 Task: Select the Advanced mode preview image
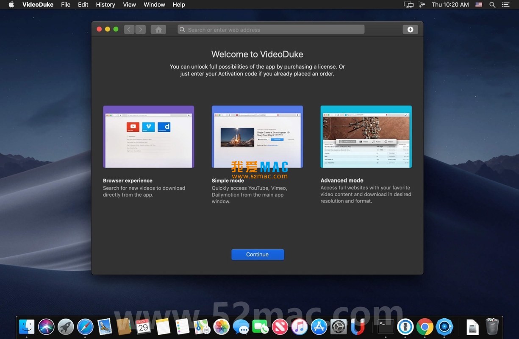[x=366, y=136]
